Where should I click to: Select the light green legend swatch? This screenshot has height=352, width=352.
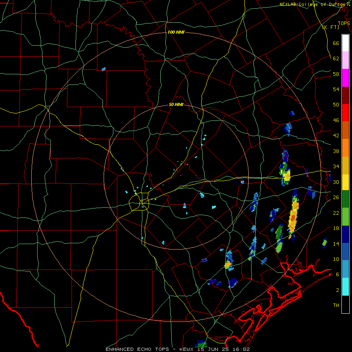click(x=345, y=217)
